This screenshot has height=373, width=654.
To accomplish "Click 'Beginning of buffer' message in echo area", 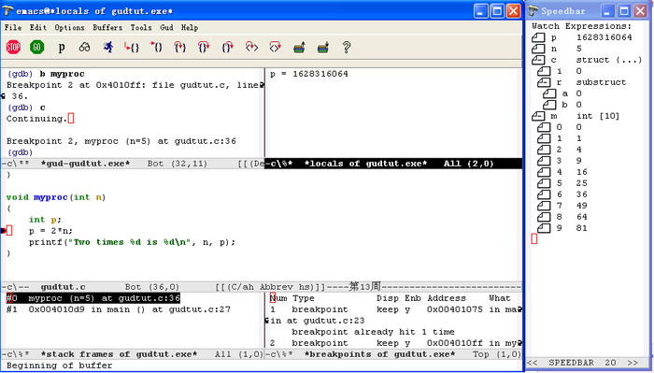I will [x=59, y=366].
